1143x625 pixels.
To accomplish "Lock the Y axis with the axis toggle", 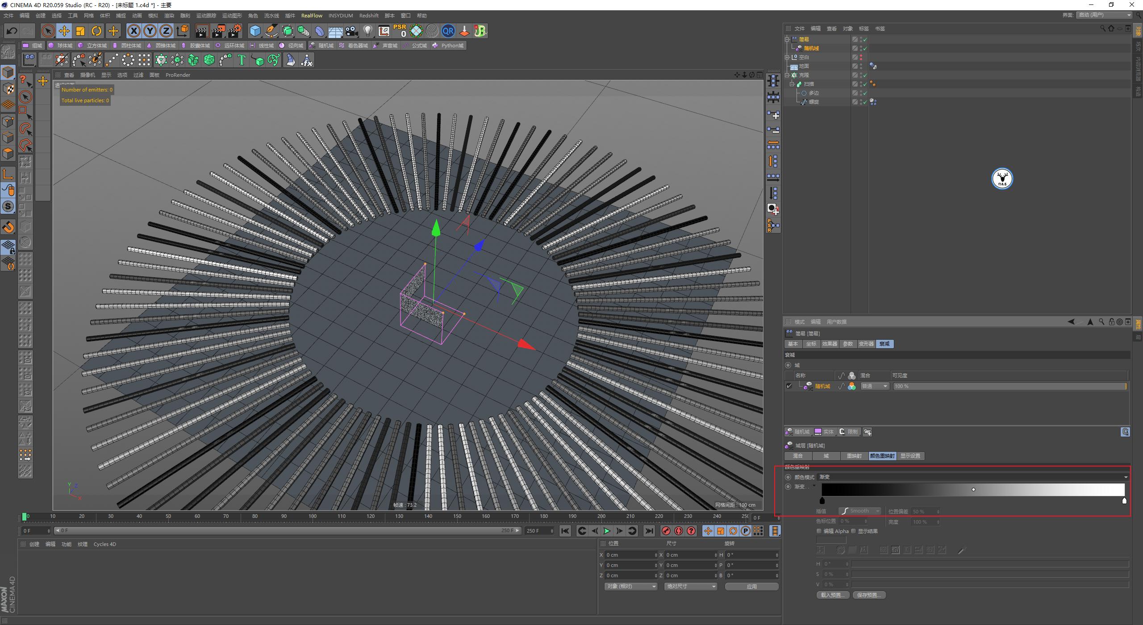I will click(150, 31).
